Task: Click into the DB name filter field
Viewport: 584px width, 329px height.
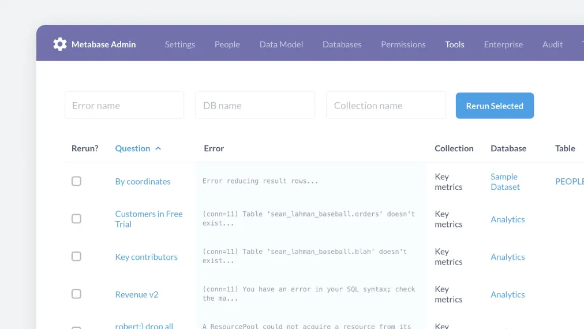Action: coord(255,106)
